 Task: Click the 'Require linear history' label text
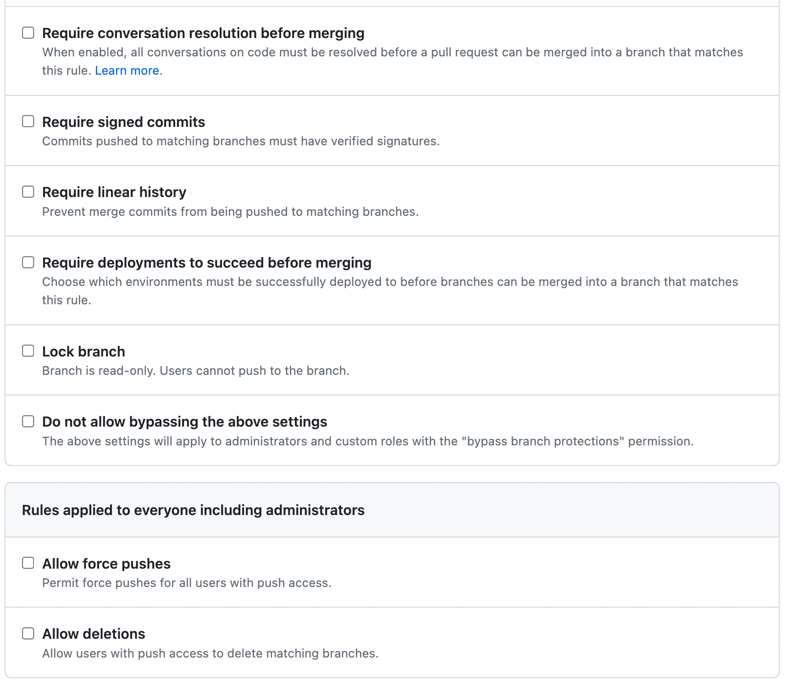click(x=114, y=192)
